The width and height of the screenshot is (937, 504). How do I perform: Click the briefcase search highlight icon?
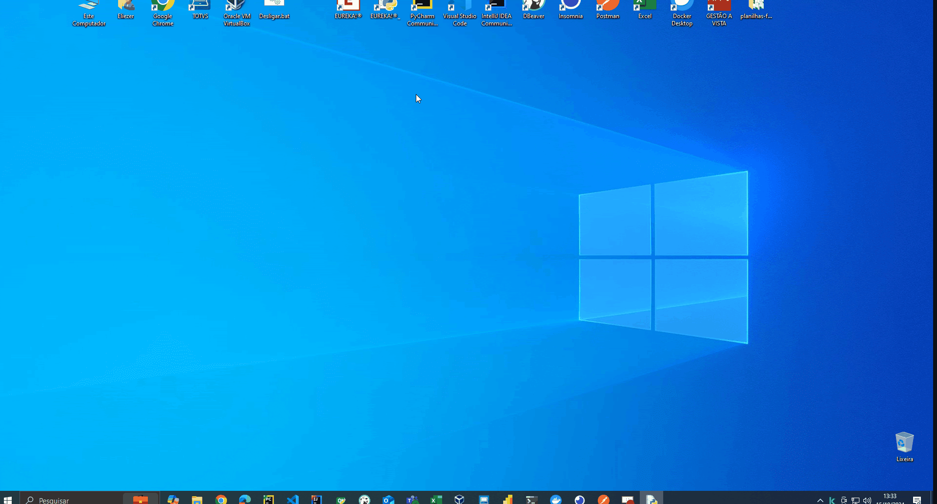(x=141, y=499)
